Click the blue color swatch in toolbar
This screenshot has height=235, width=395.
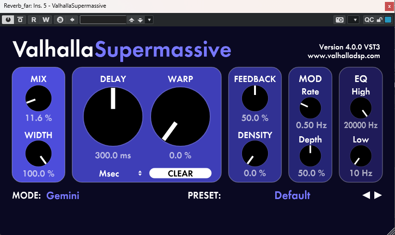coord(388,20)
